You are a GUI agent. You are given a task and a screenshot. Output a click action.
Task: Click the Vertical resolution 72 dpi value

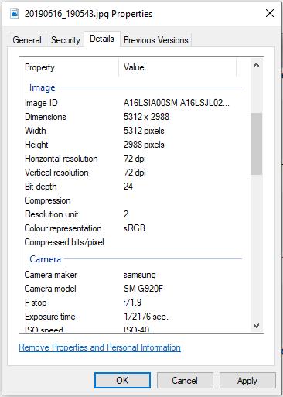pyautogui.click(x=135, y=173)
